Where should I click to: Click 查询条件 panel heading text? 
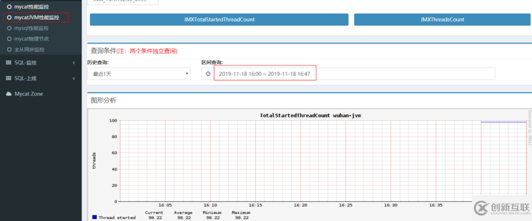pos(103,51)
